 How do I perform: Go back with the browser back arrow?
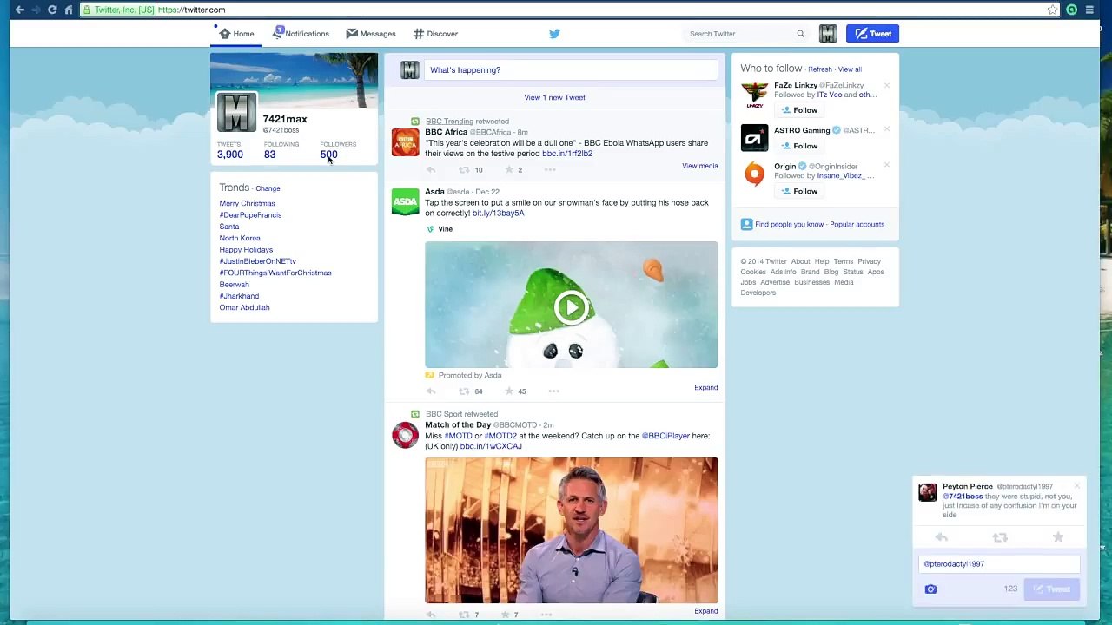[x=19, y=10]
